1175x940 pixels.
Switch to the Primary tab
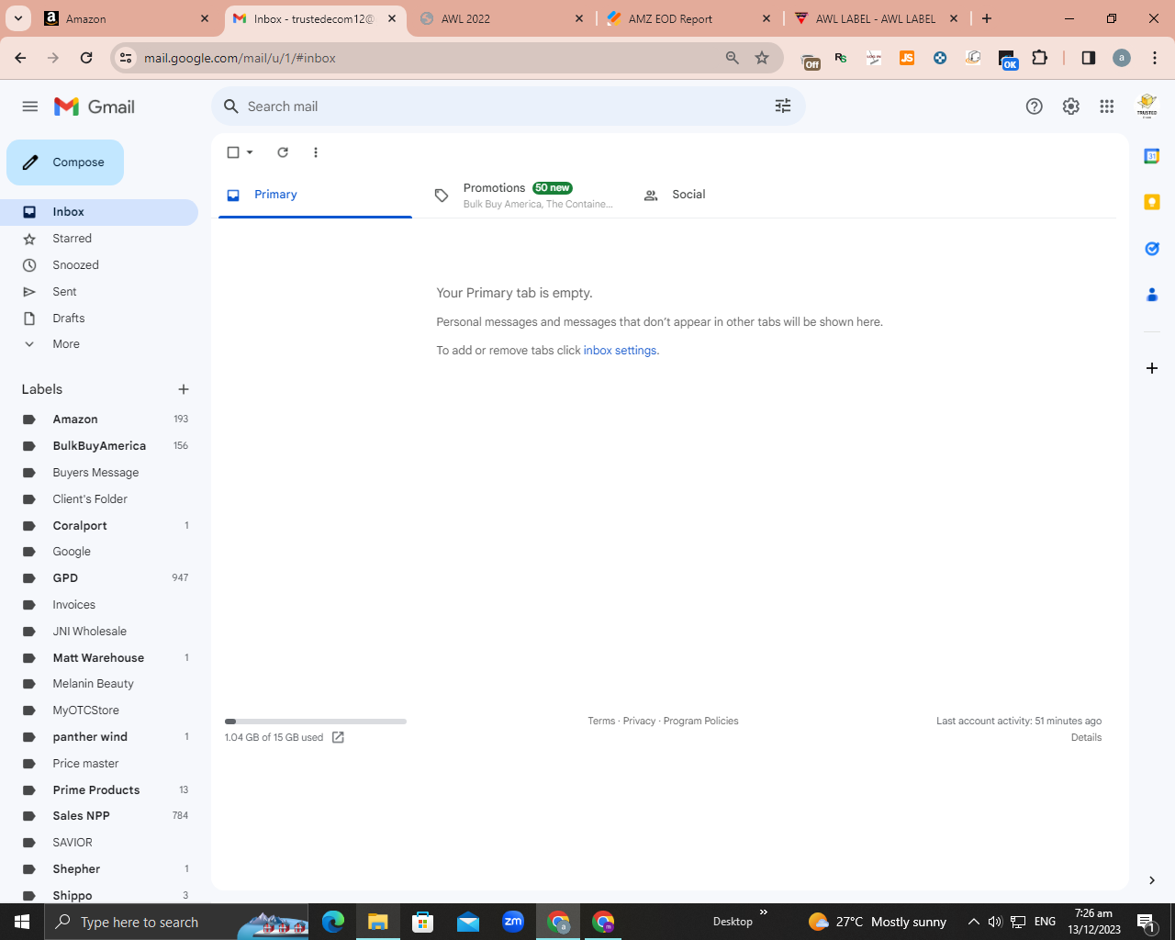(x=315, y=195)
